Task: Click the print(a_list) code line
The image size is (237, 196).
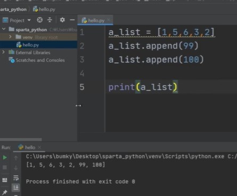Action: click(x=143, y=87)
